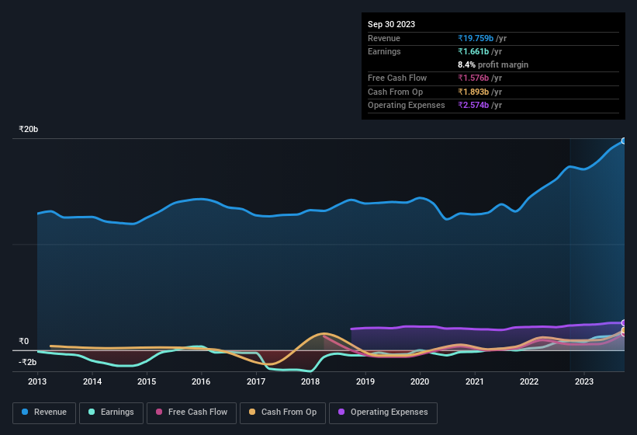Click the Operating Expenses tooltip label
This screenshot has width=637, height=435.
point(407,106)
